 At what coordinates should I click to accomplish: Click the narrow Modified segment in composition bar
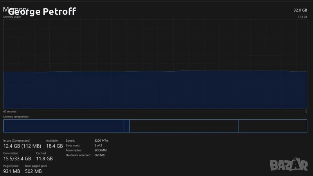click(127, 126)
